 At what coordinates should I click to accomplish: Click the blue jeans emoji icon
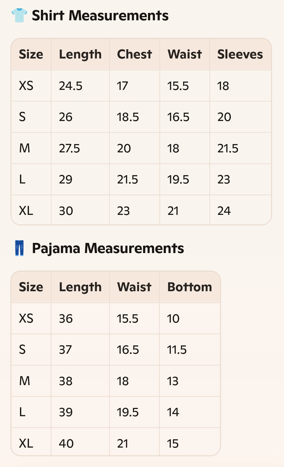19,248
